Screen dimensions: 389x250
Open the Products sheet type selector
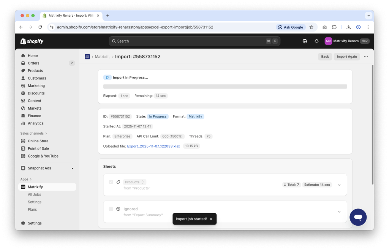coord(134,182)
